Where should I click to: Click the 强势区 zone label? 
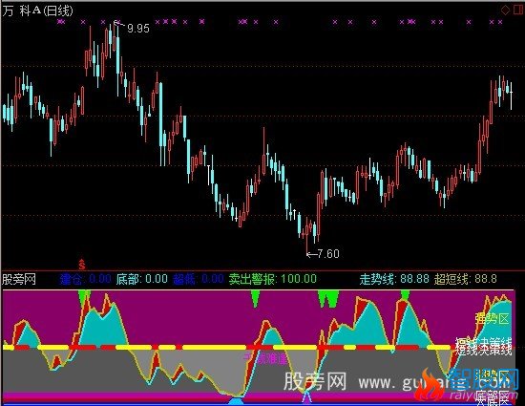pos(493,318)
